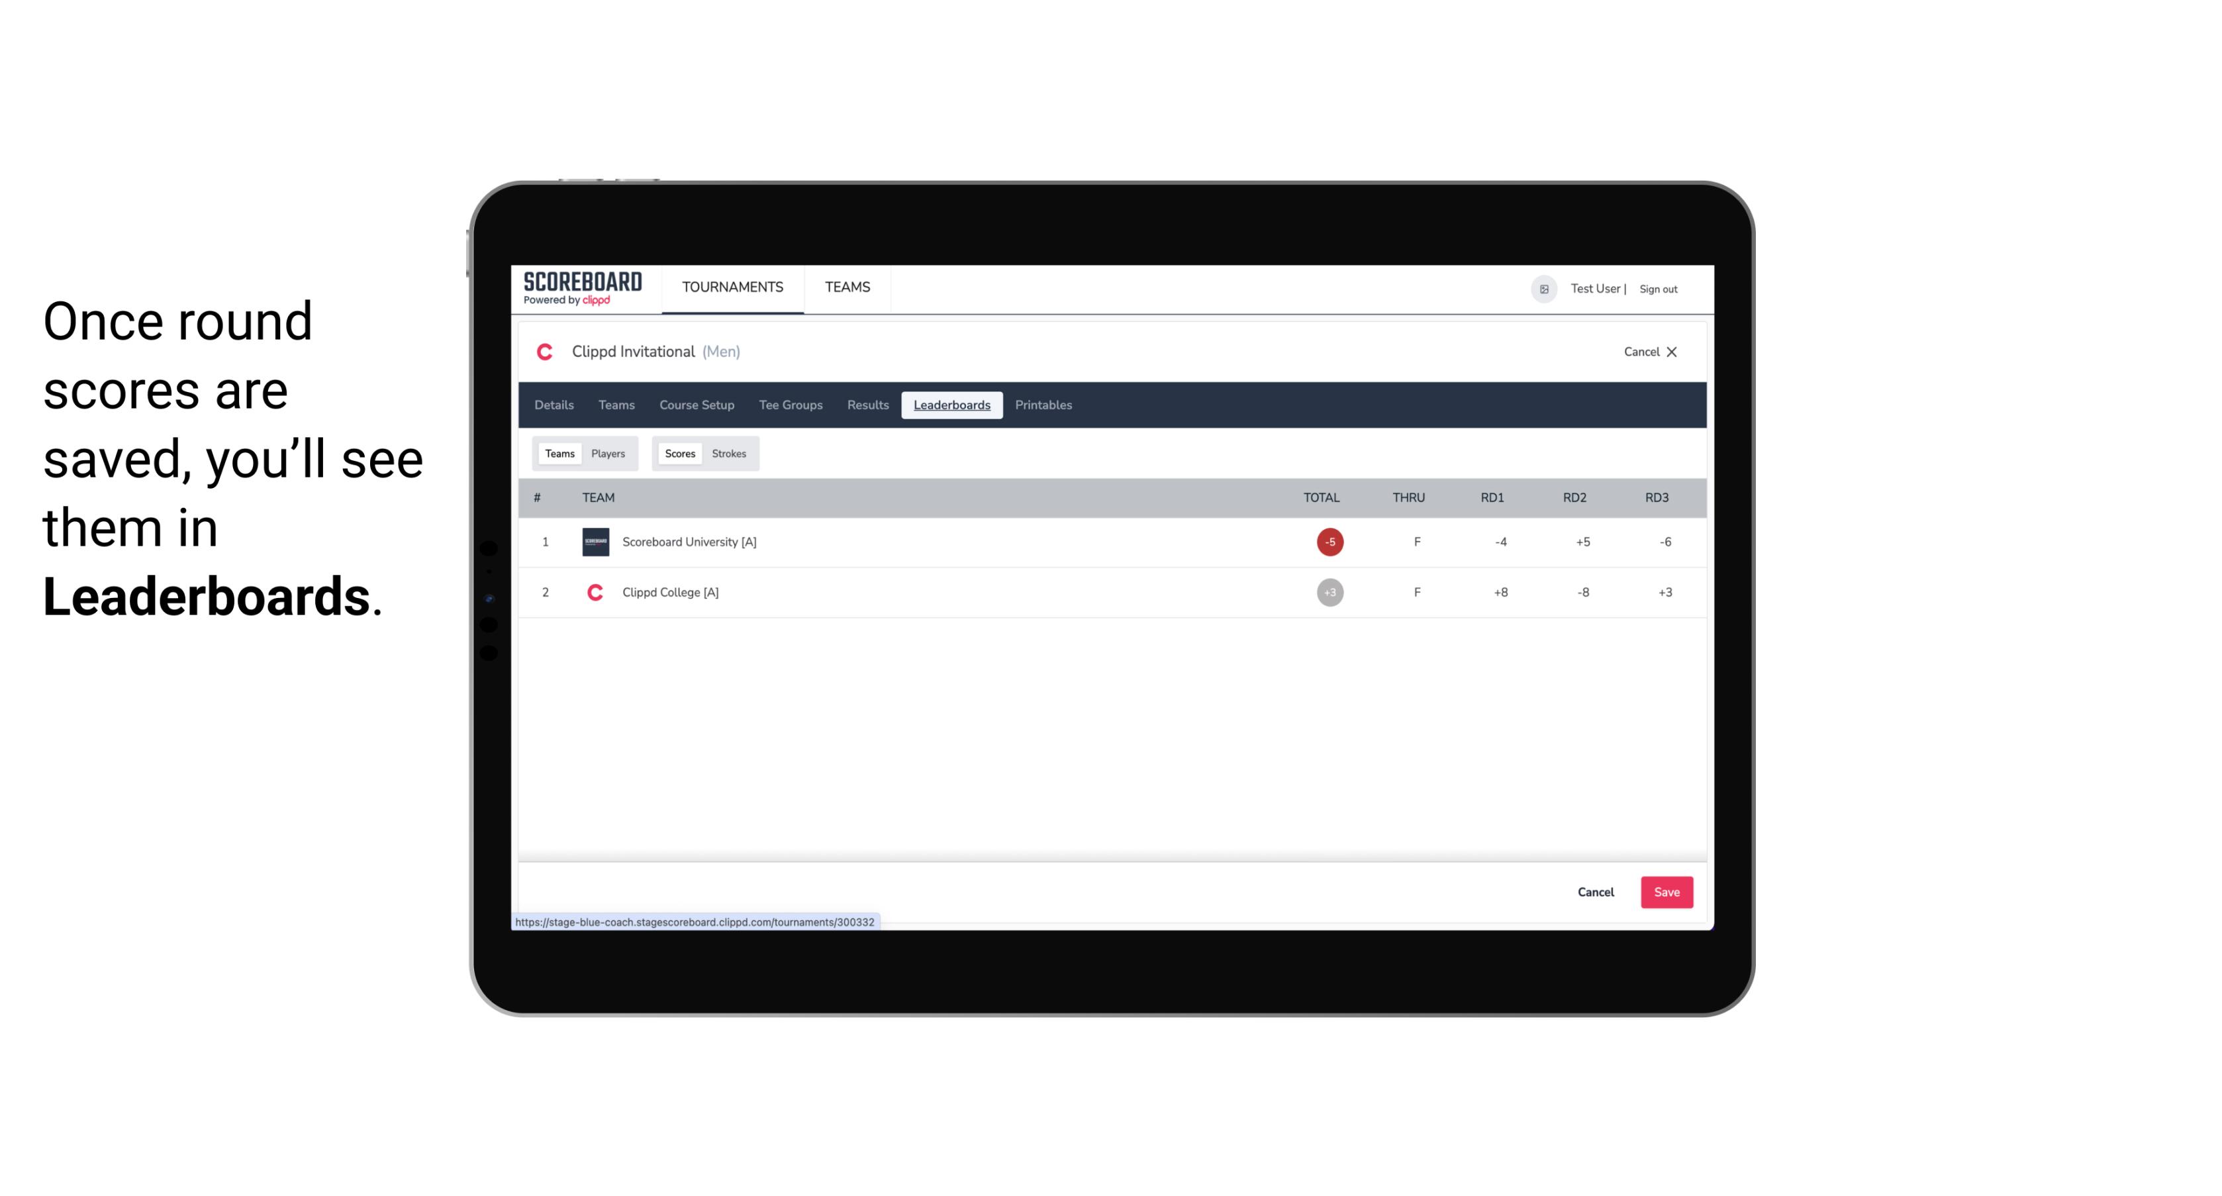Image resolution: width=2222 pixels, height=1196 pixels.
Task: Open the Details tab
Action: click(555, 405)
